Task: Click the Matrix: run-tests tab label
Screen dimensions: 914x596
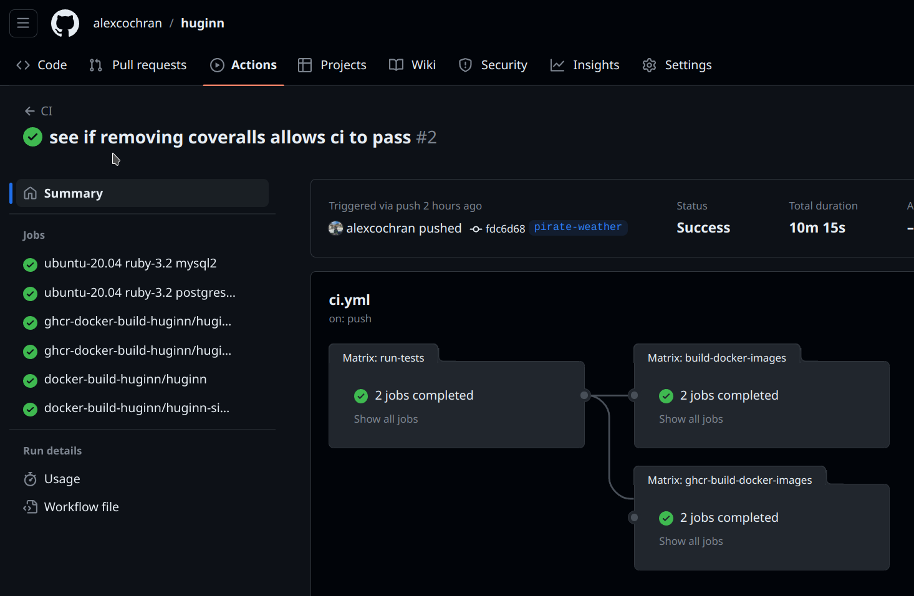Action: pyautogui.click(x=383, y=358)
